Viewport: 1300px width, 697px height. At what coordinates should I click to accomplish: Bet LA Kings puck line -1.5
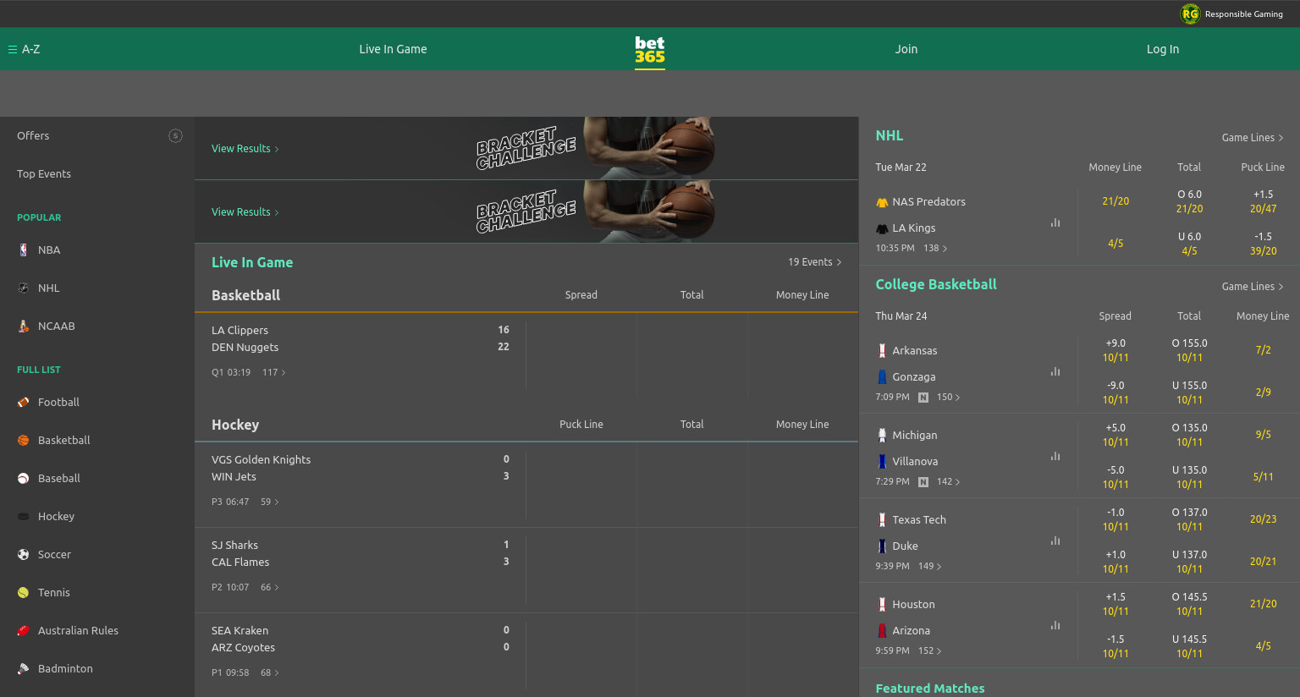click(1263, 244)
